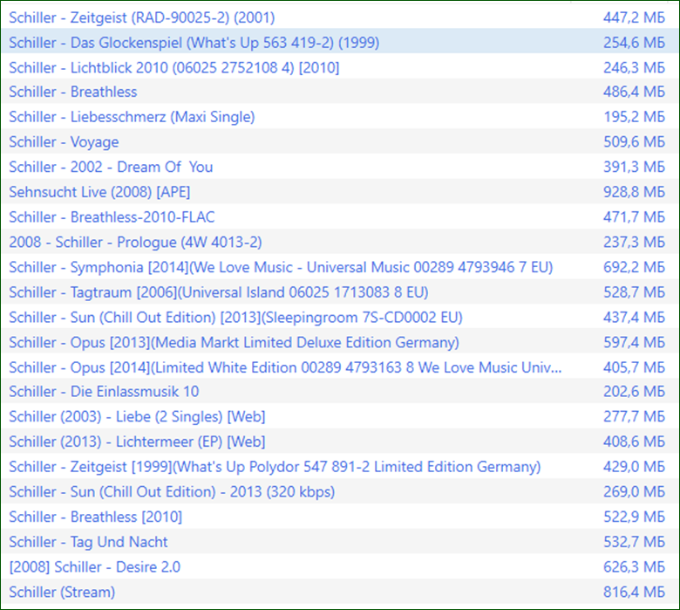Click the 522,9 МБ size value
This screenshot has height=610, width=680.
[x=634, y=517]
